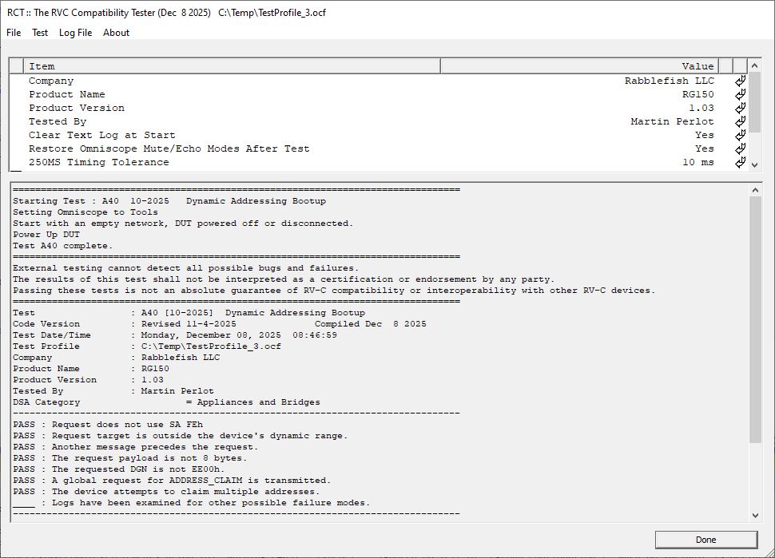Image resolution: width=775 pixels, height=558 pixels.
Task: Click the arrow icon for Clear Text Log setting
Action: coord(739,135)
